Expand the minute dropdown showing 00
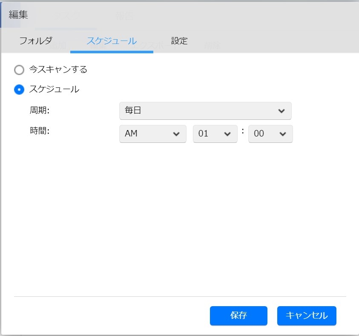 coord(270,133)
